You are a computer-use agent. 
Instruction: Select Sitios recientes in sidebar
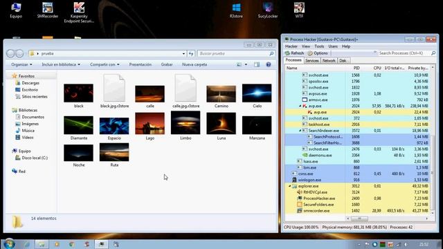pos(31,97)
